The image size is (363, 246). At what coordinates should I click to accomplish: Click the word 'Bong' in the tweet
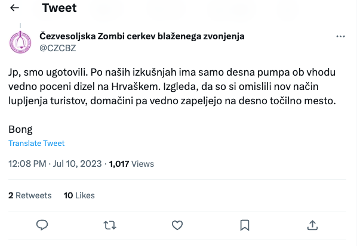[21, 129]
